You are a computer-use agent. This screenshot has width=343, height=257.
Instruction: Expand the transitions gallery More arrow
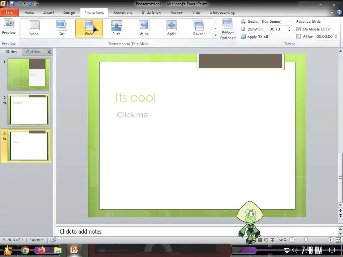pos(215,35)
